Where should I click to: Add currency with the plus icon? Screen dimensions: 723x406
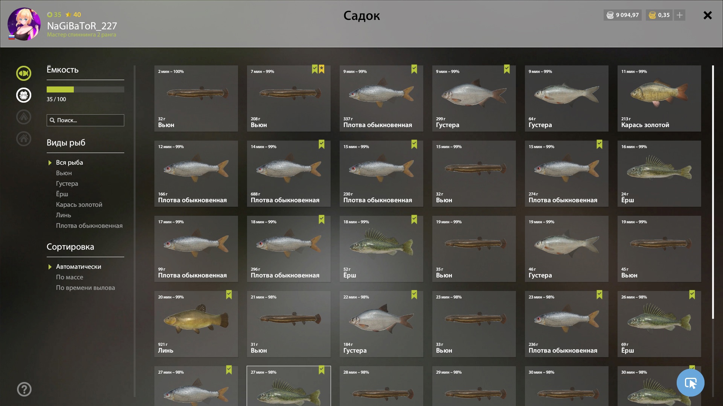pyautogui.click(x=680, y=15)
